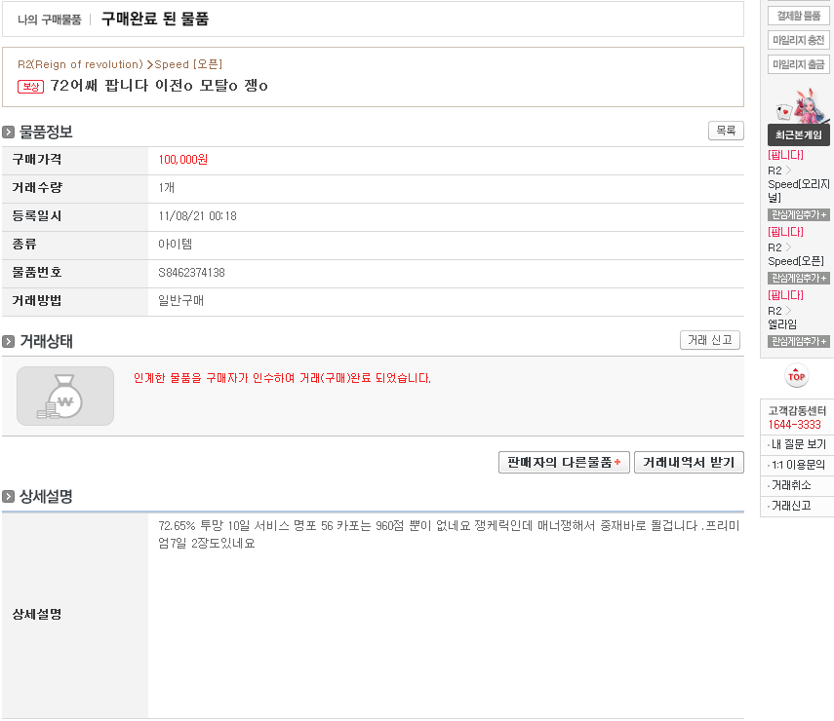The image size is (834, 721).
Task: Open 내 질문 보기 link
Action: tap(799, 444)
